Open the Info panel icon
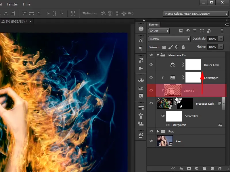The image size is (230, 172). (141, 29)
